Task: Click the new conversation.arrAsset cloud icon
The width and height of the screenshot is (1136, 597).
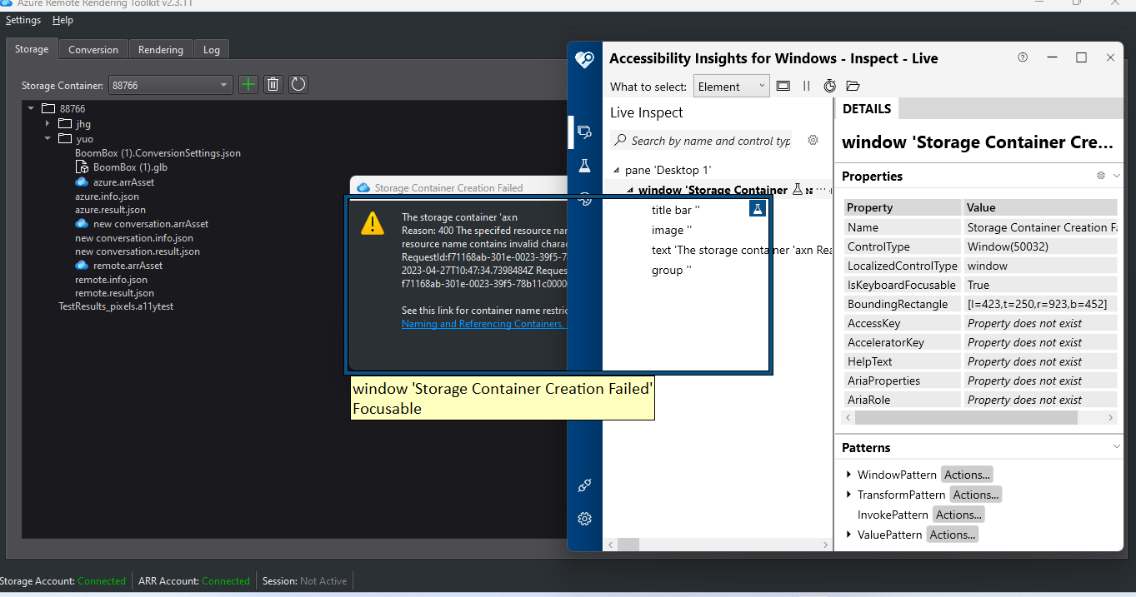Action: [x=82, y=223]
